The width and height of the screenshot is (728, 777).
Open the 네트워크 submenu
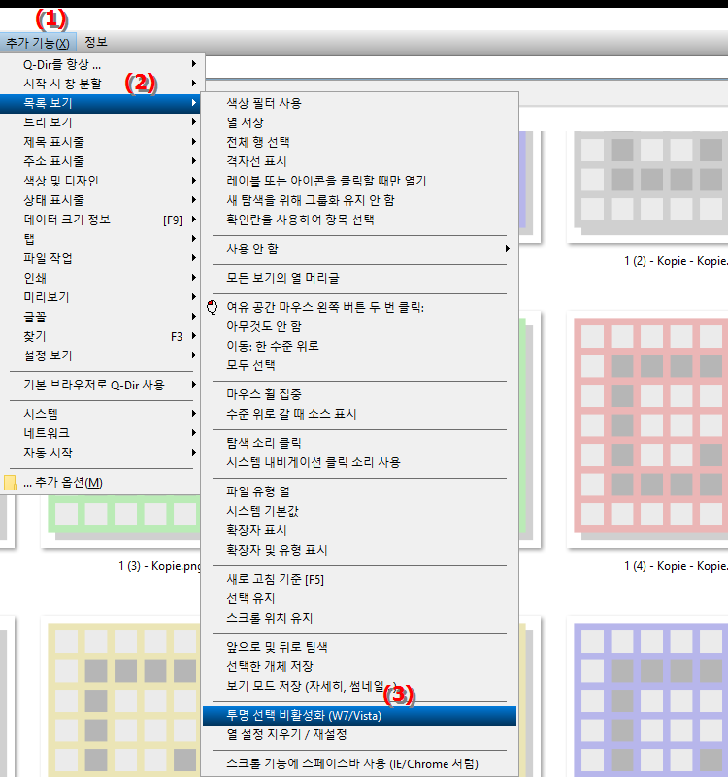(101, 433)
